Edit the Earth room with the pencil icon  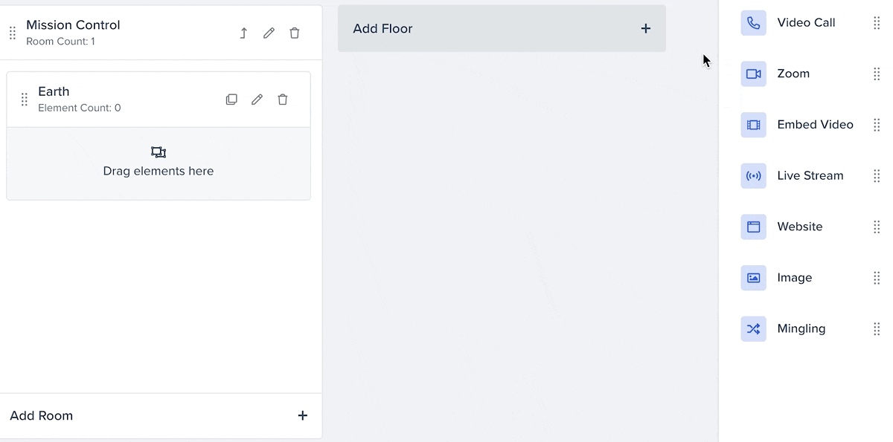click(x=257, y=99)
